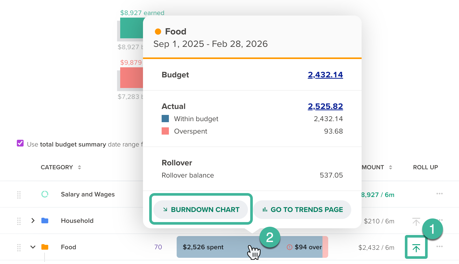Click the Household row roll up arrow icon
The height and width of the screenshot is (264, 459).
[416, 222]
